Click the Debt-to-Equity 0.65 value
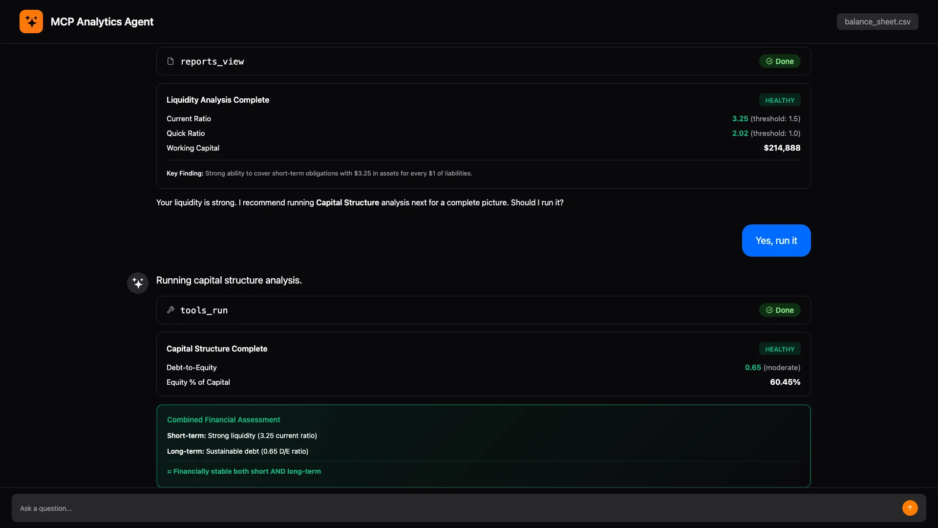The height and width of the screenshot is (528, 938). click(x=753, y=368)
